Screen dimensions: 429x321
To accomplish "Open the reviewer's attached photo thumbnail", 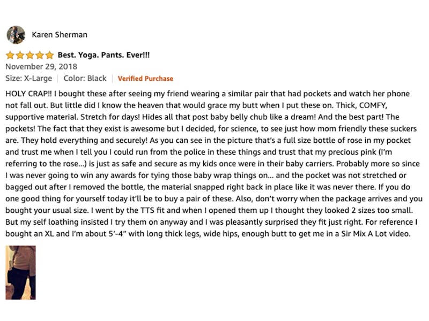I will 20,272.
